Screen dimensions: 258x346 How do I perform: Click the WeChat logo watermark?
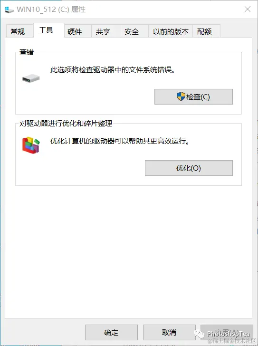[x=199, y=334]
